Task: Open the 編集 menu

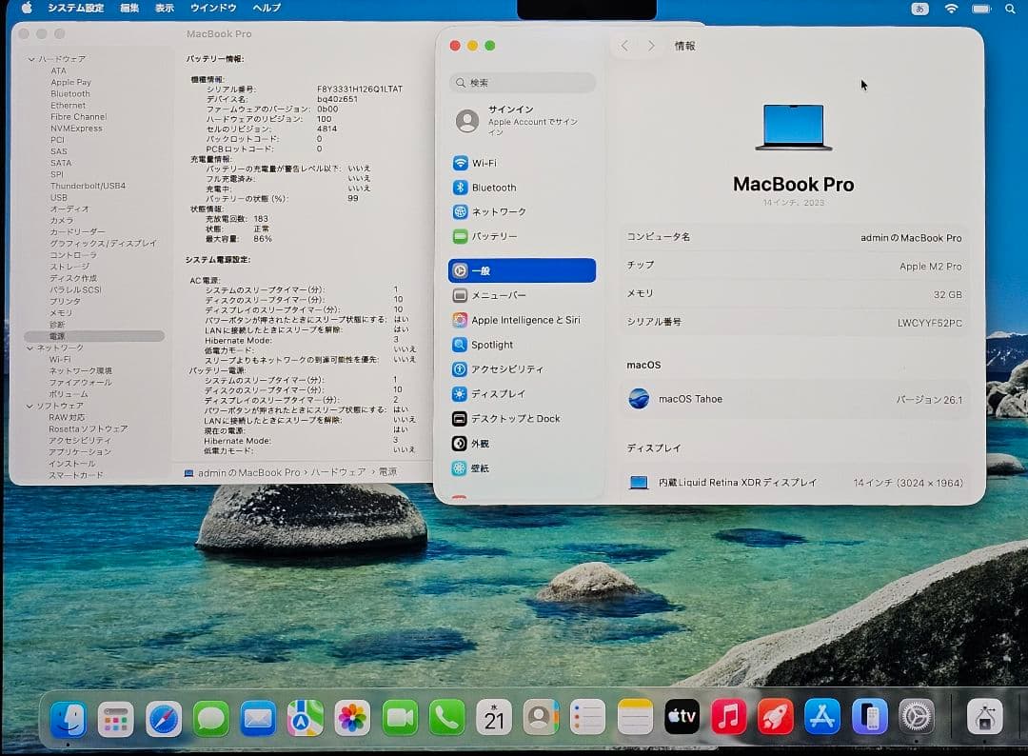Action: tap(129, 8)
